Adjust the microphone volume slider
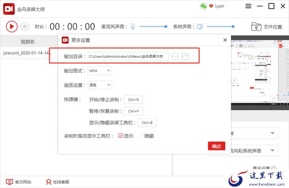The height and width of the screenshot is (188, 289). click(x=153, y=27)
